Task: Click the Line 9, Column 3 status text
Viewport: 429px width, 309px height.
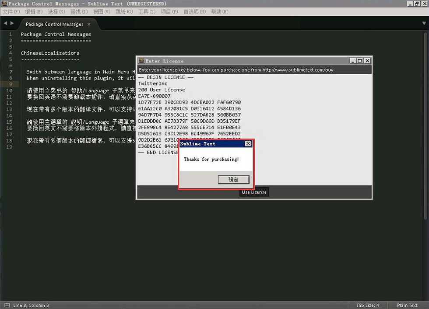Action: 31,305
